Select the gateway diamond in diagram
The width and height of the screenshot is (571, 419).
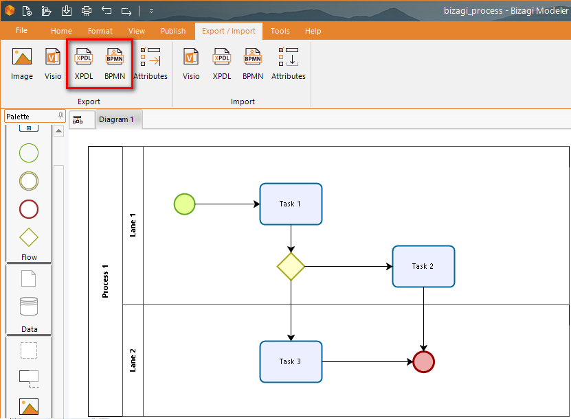pyautogui.click(x=291, y=266)
